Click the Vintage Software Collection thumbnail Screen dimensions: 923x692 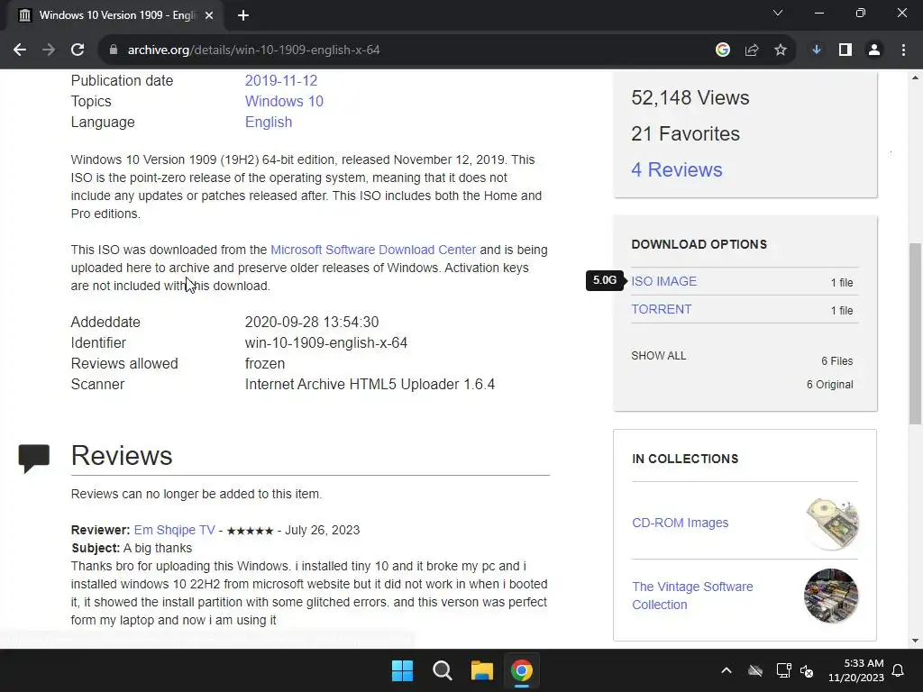831,596
